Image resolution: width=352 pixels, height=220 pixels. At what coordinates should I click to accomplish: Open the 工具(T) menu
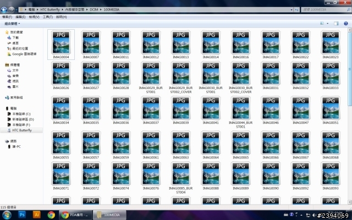click(48, 17)
